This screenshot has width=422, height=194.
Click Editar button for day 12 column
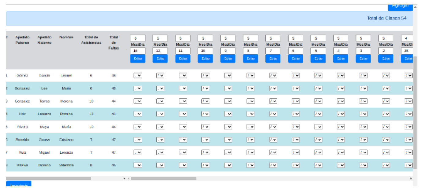[160, 59]
